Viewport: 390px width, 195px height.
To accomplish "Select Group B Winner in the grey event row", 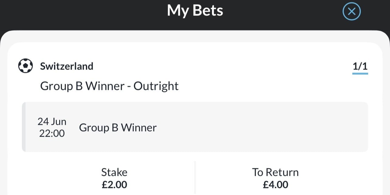I will (118, 128).
